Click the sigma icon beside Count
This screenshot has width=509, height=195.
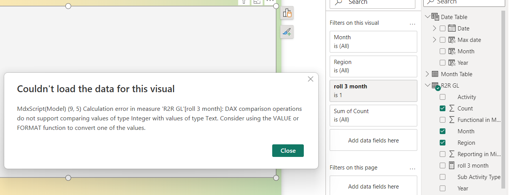click(452, 108)
